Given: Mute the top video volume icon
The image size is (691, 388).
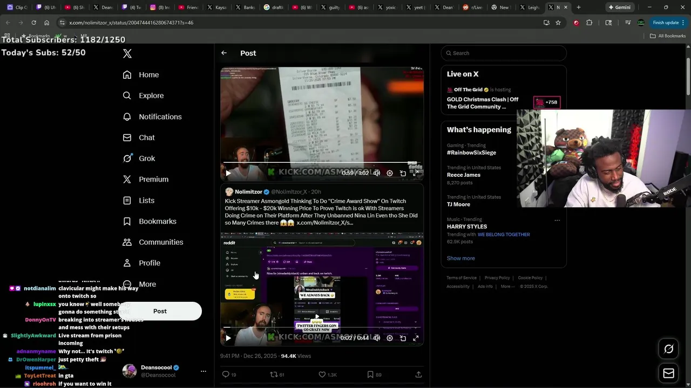Looking at the screenshot, I should (376, 173).
